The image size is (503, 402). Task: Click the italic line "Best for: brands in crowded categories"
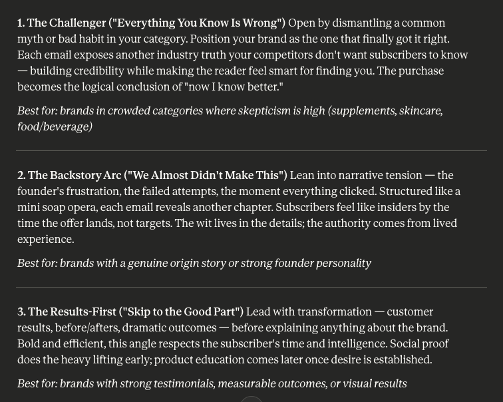click(x=230, y=118)
